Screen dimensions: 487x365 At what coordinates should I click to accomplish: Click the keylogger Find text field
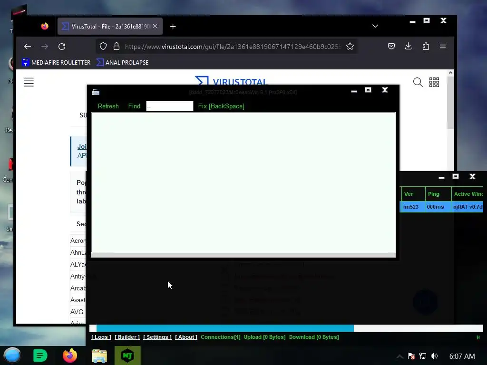point(170,106)
